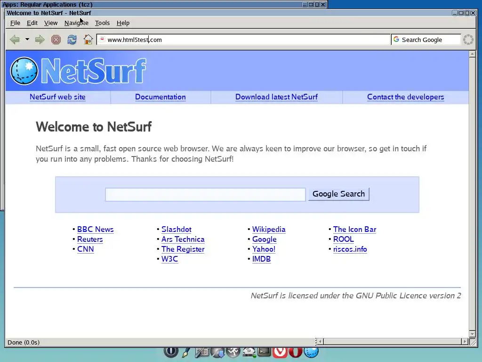Open the control panel tools dock icon
This screenshot has width=482, height=362.
[x=202, y=352]
